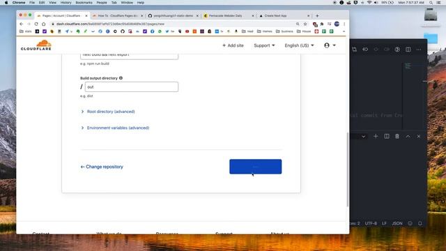Open the History menu in menu bar
The width and height of the screenshot is (446, 251).
(66, 3)
